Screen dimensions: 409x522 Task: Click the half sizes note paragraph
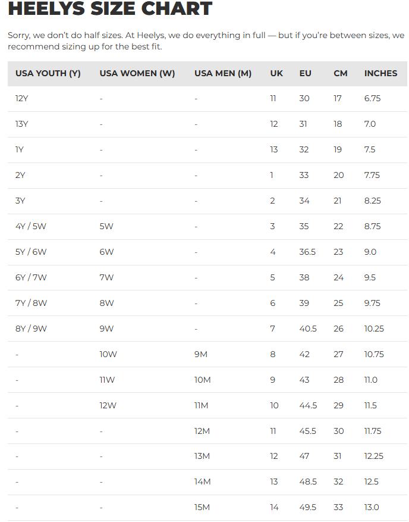206,41
